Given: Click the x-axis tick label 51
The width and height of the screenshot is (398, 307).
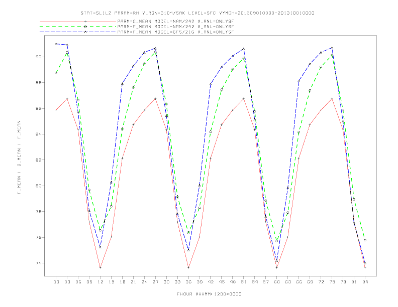Looking at the screenshot, I should [244, 282].
